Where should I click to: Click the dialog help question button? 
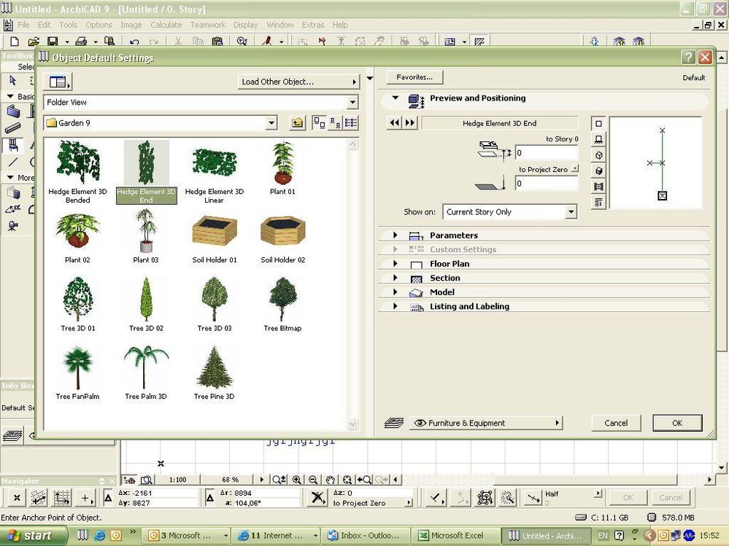tap(689, 57)
